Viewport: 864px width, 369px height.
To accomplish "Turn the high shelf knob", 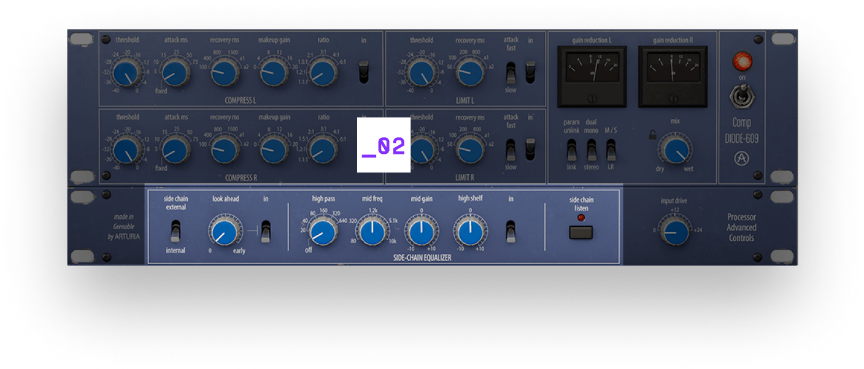I will [x=470, y=232].
